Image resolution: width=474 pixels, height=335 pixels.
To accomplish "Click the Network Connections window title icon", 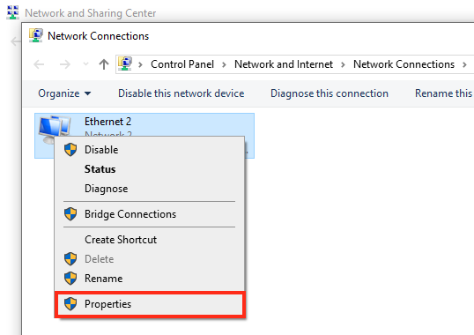I will tap(35, 35).
